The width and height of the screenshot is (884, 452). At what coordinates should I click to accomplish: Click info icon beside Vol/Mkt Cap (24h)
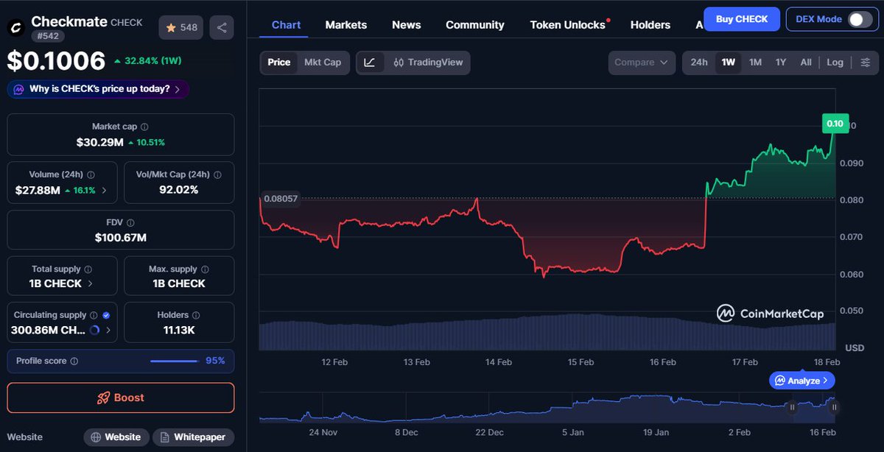[x=217, y=174]
